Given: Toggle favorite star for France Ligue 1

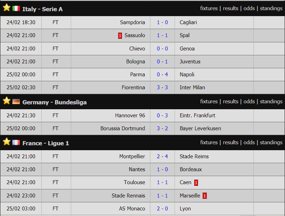Looking at the screenshot, I should click(7, 142).
